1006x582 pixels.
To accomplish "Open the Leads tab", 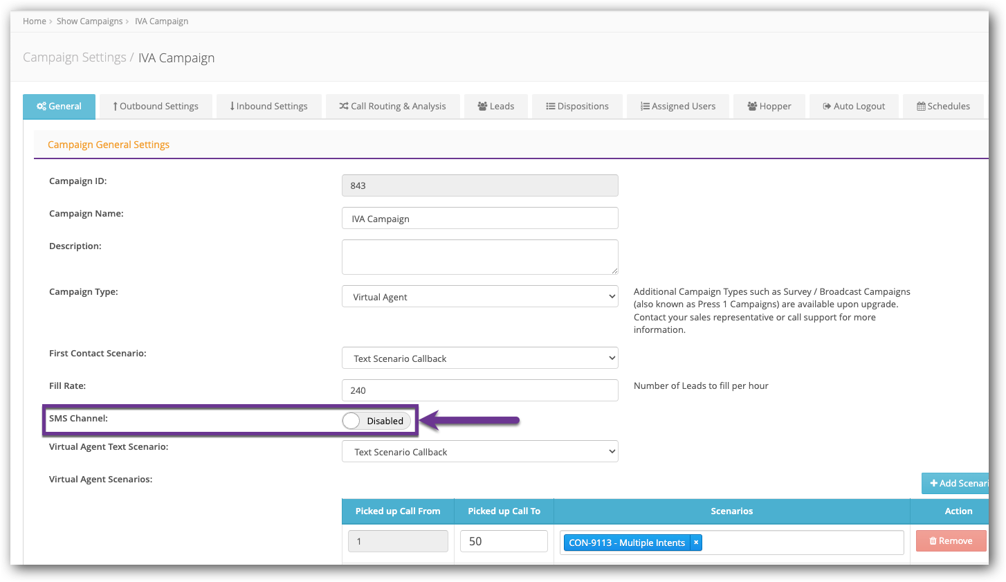I will (496, 106).
